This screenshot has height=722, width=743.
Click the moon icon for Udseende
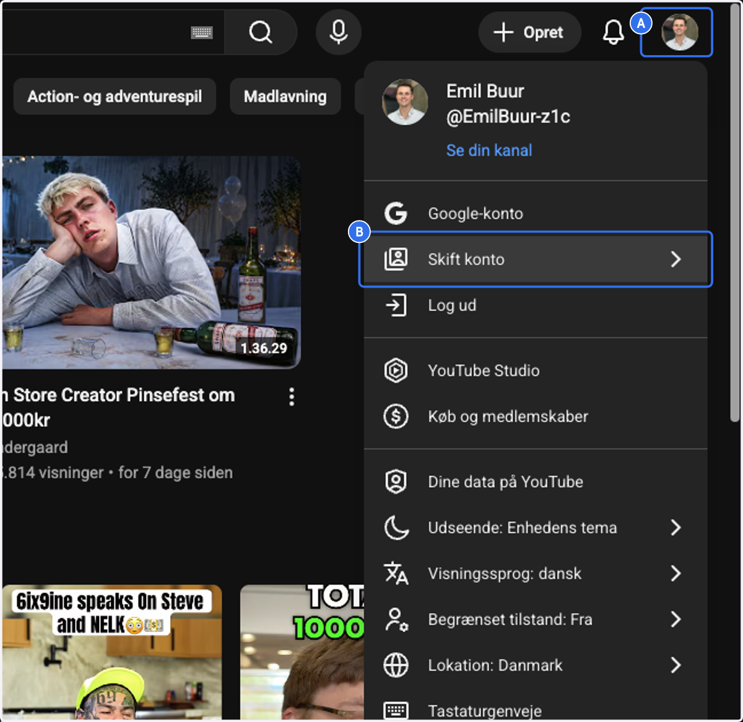(x=396, y=527)
